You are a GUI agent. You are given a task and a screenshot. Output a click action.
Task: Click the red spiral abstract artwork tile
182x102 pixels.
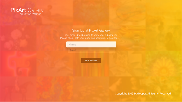pos(18,64)
